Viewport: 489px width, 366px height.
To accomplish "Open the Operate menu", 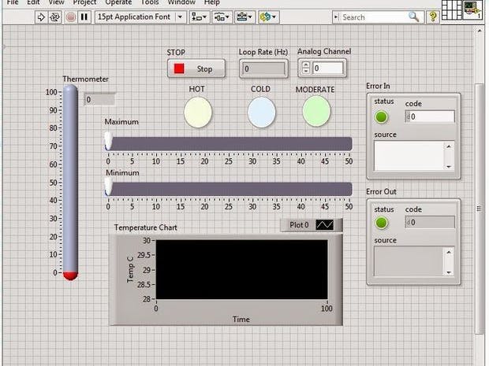I will click(119, 2).
